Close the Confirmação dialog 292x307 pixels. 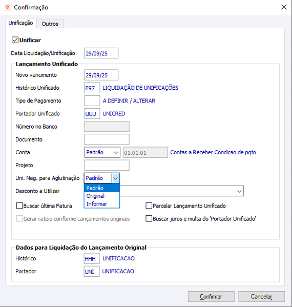pyautogui.click(x=284, y=7)
